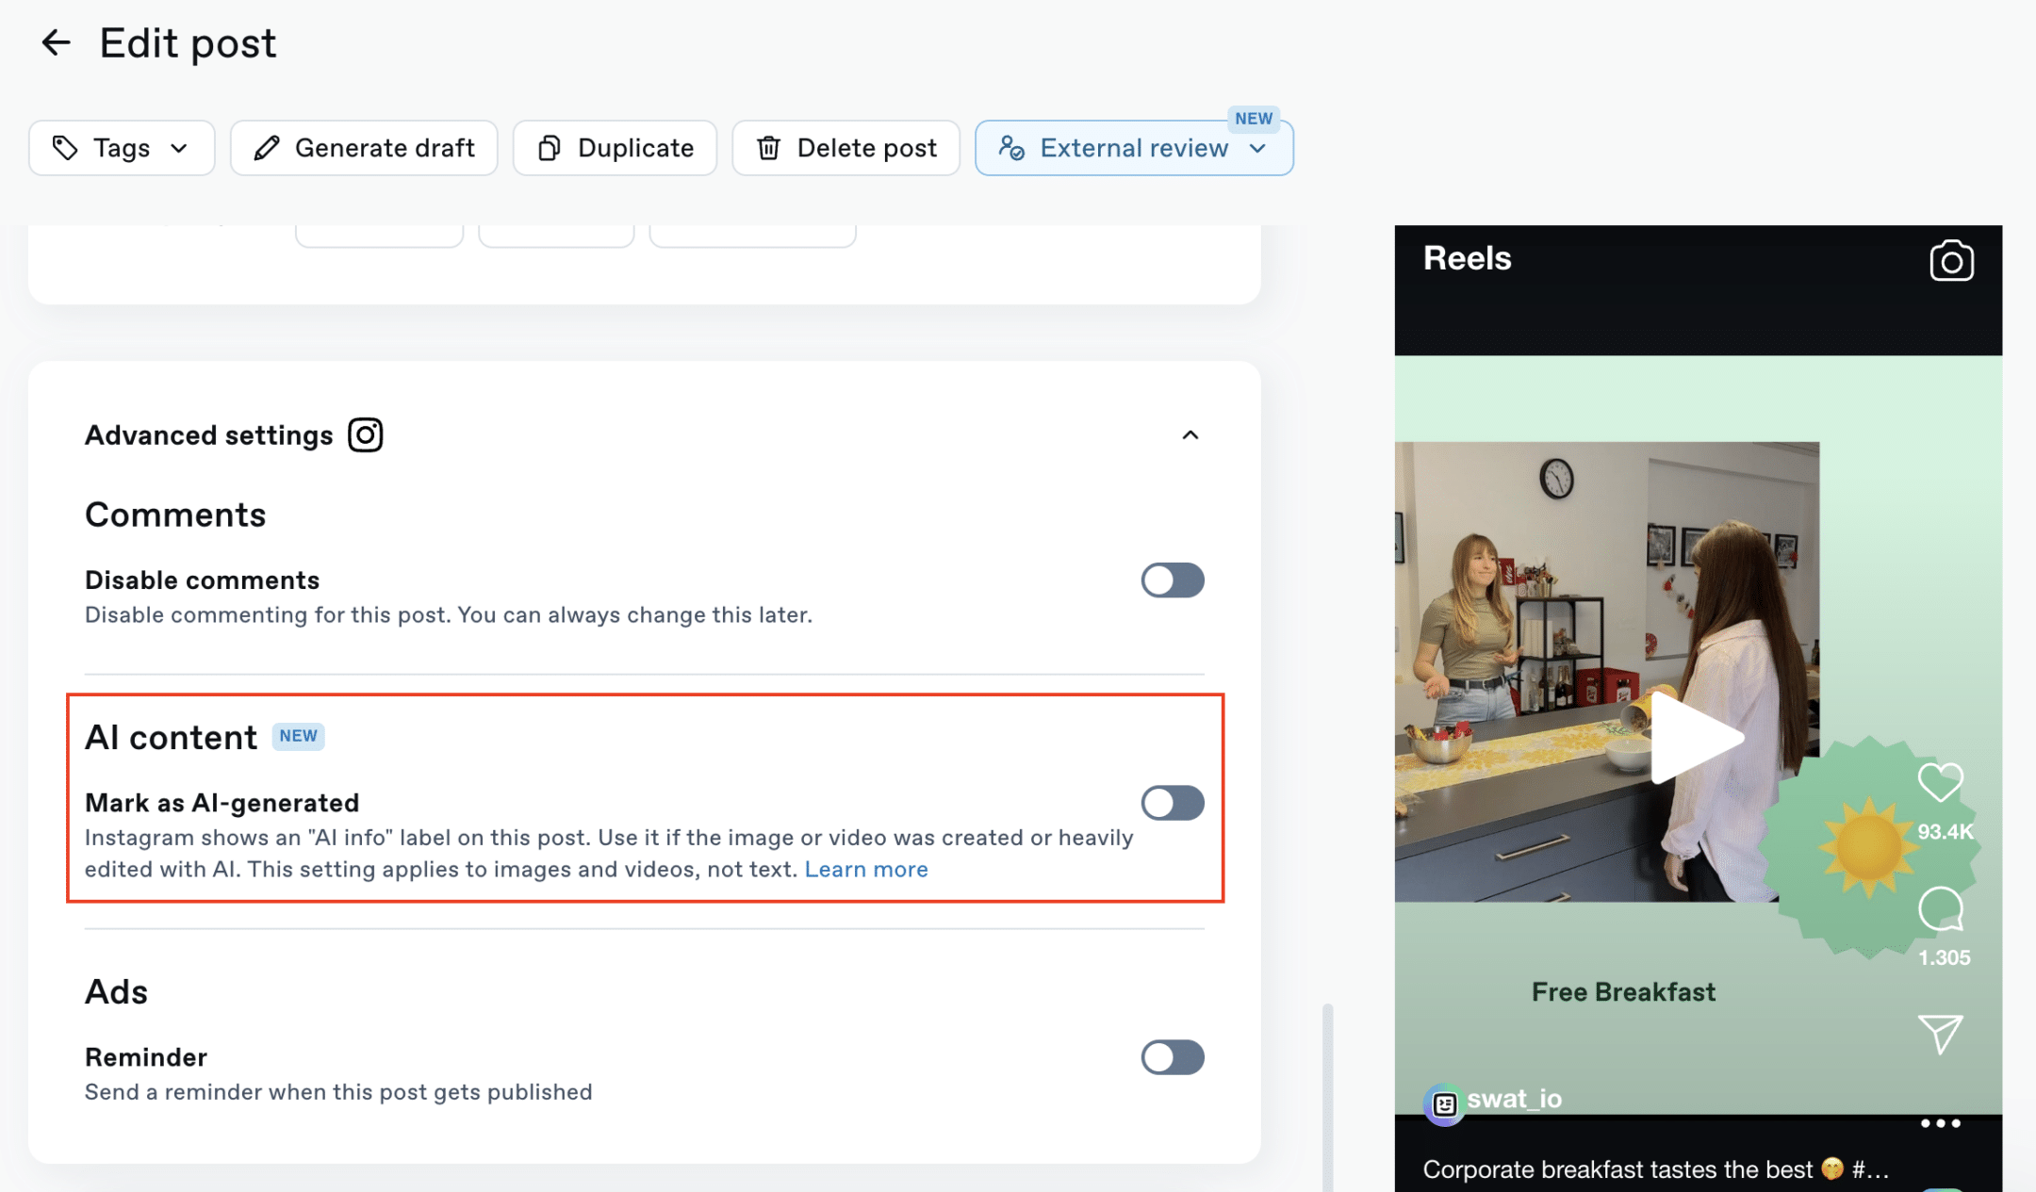Click the camera icon in Reels preview
The height and width of the screenshot is (1192, 2036).
pos(1951,261)
